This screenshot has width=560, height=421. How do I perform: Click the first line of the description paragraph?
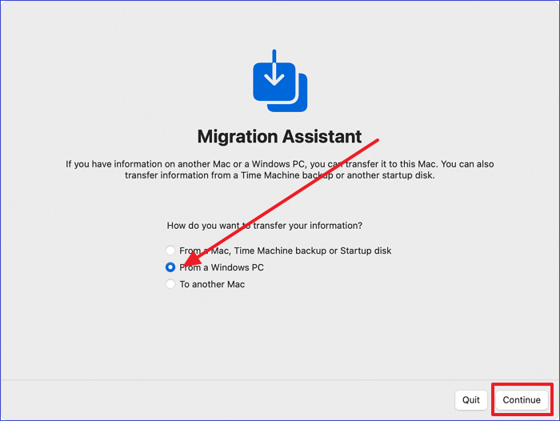click(279, 164)
